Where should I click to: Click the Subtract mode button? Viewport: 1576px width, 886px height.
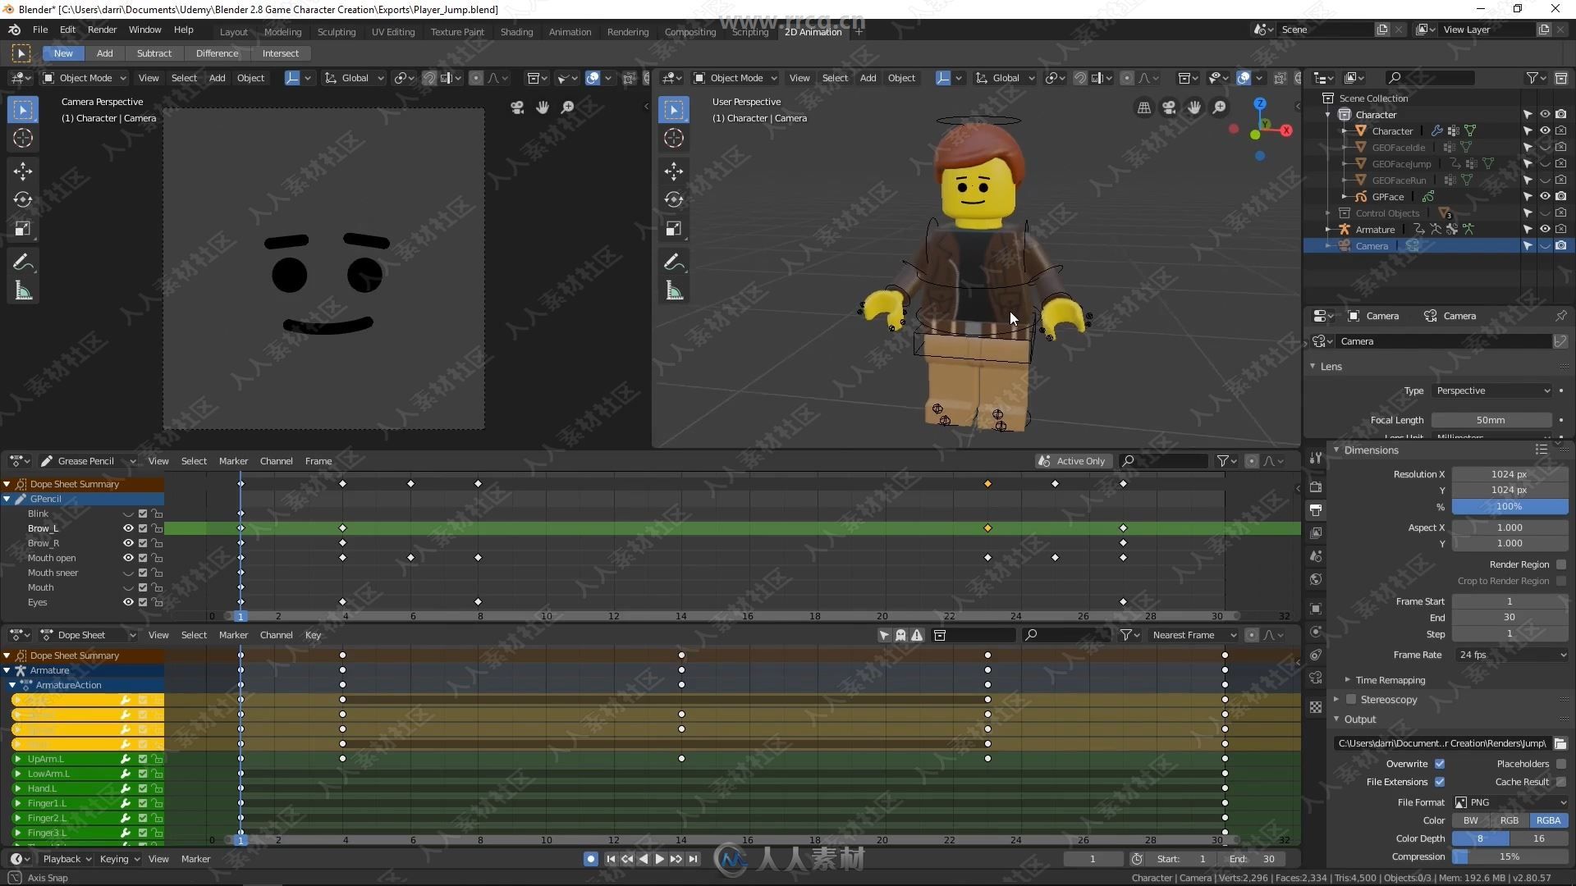(x=154, y=53)
